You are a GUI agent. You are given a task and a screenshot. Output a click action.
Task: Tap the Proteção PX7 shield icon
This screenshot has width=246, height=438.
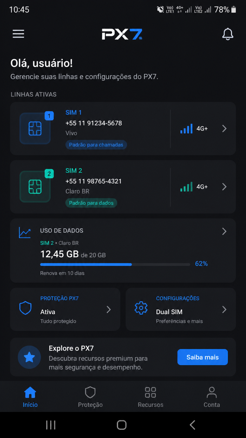pos(25,308)
